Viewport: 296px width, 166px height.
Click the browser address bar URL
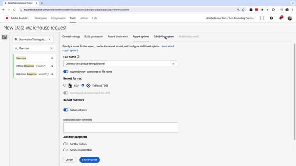pos(77,9)
